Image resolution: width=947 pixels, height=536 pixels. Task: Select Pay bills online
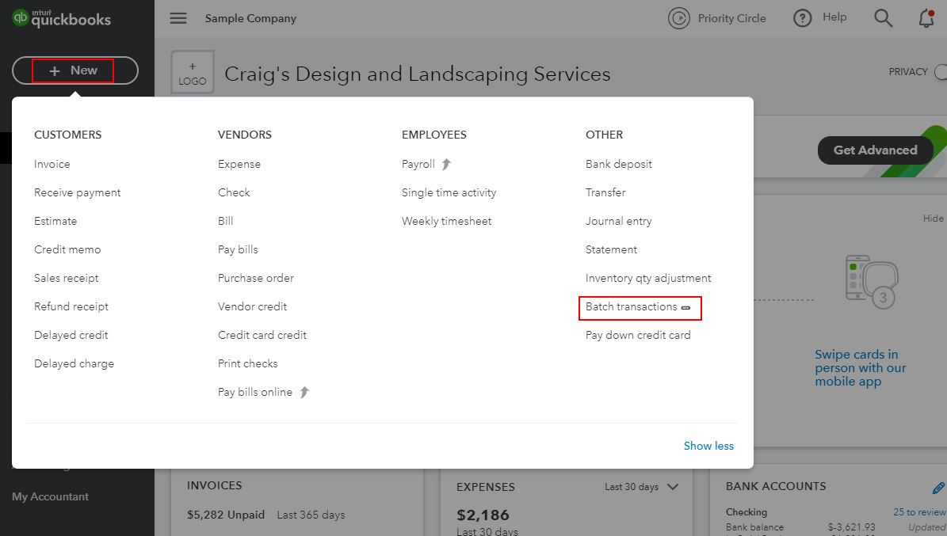click(x=255, y=392)
